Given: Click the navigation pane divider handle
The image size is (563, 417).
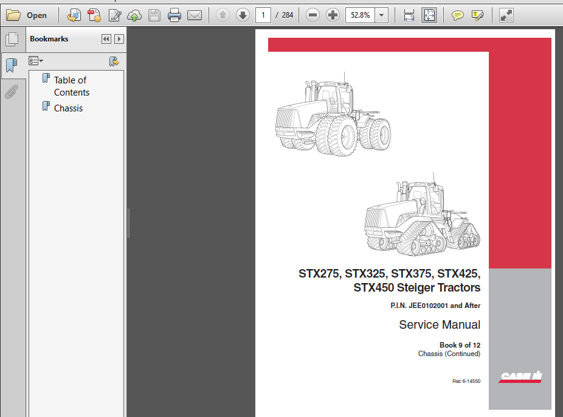Looking at the screenshot, I should (128, 223).
